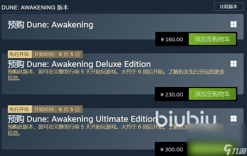Add the ¥160.00 base edition to cart
This screenshot has width=247, height=156.
[212, 39]
